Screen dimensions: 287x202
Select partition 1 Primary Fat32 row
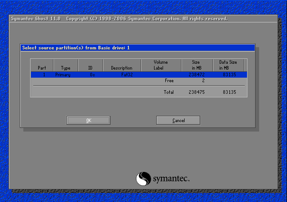(139, 75)
